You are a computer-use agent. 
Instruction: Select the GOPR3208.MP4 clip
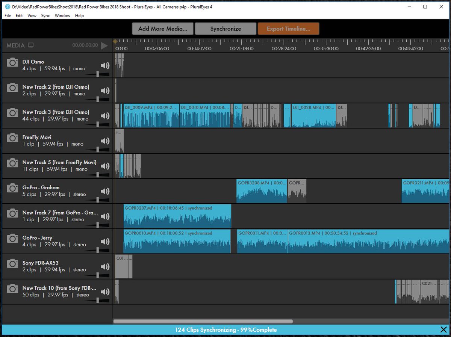262,191
